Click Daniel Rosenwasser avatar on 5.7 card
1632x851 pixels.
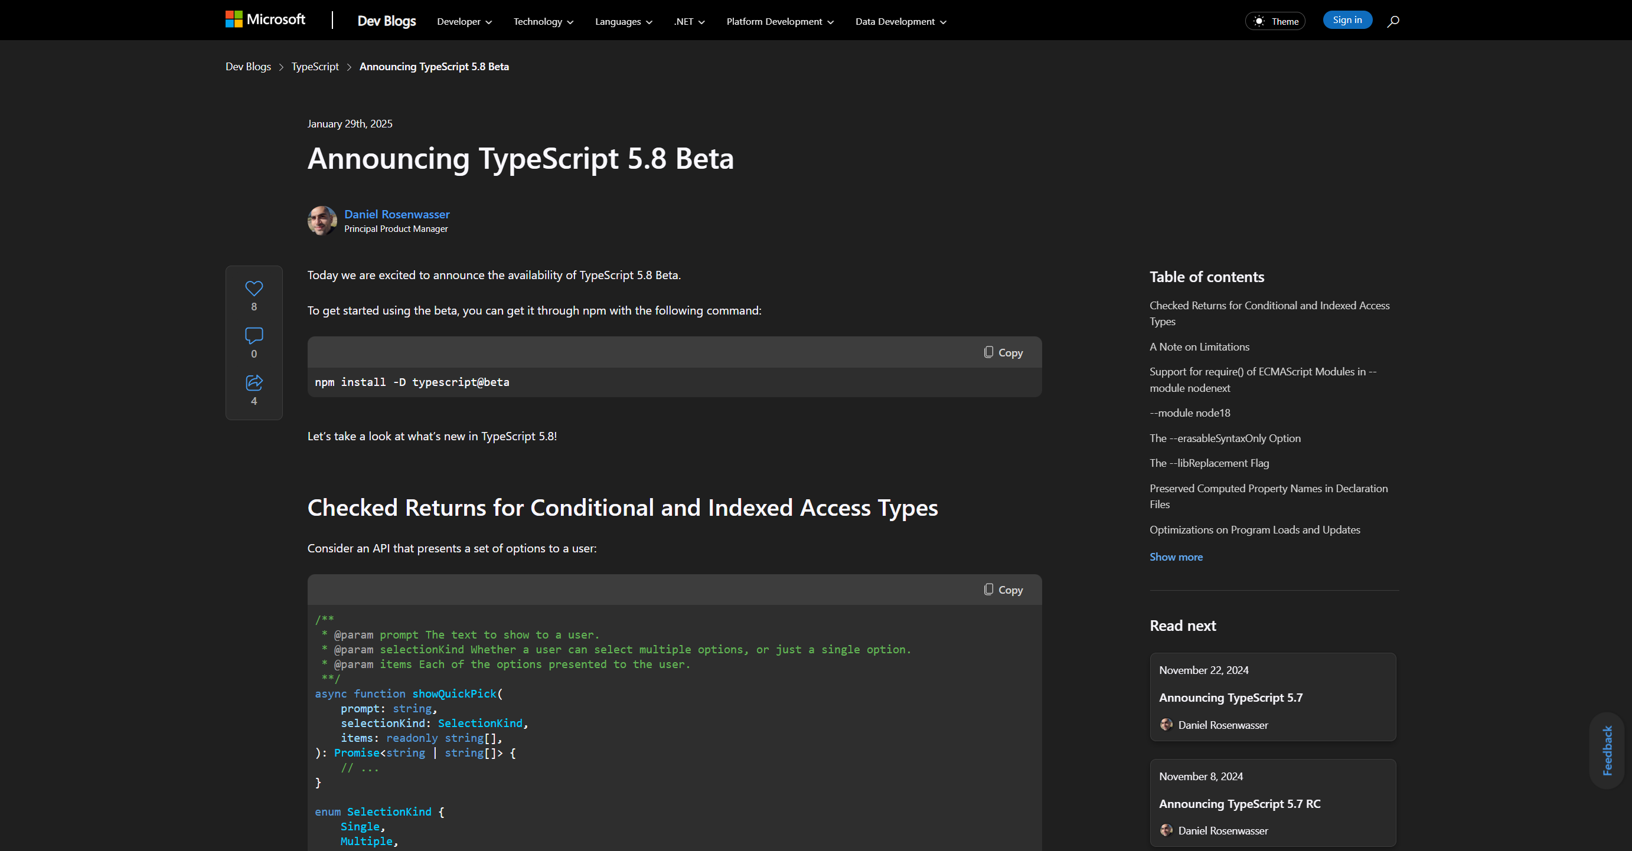pyautogui.click(x=1166, y=724)
